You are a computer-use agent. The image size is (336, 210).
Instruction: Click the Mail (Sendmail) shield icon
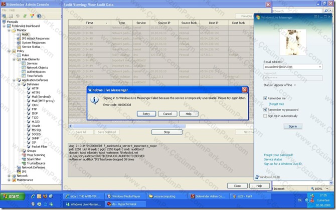click(29, 96)
